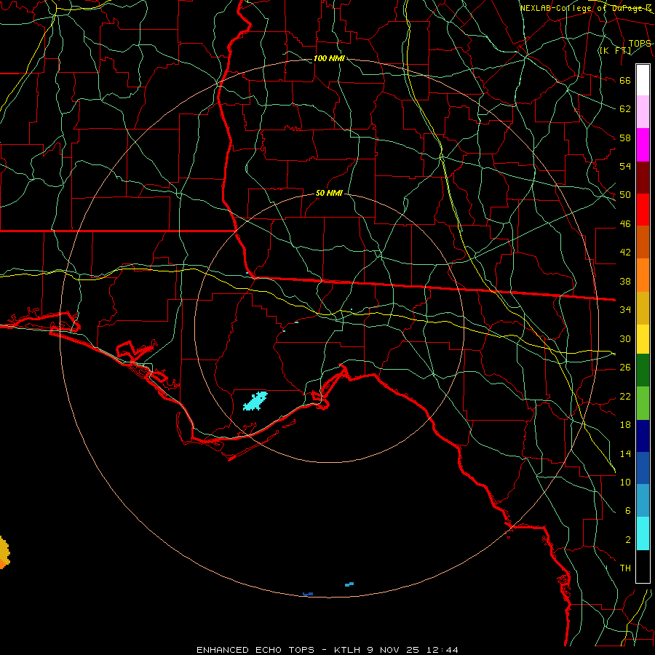655x655 pixels.
Task: Click the dark orange 46 kft legend swatch
Action: pyautogui.click(x=643, y=242)
